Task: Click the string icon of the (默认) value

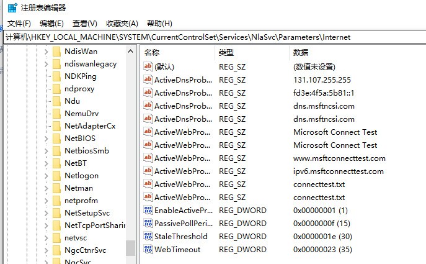Action: point(148,66)
